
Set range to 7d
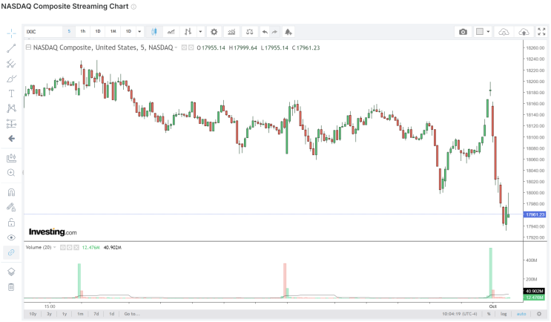pyautogui.click(x=96, y=314)
